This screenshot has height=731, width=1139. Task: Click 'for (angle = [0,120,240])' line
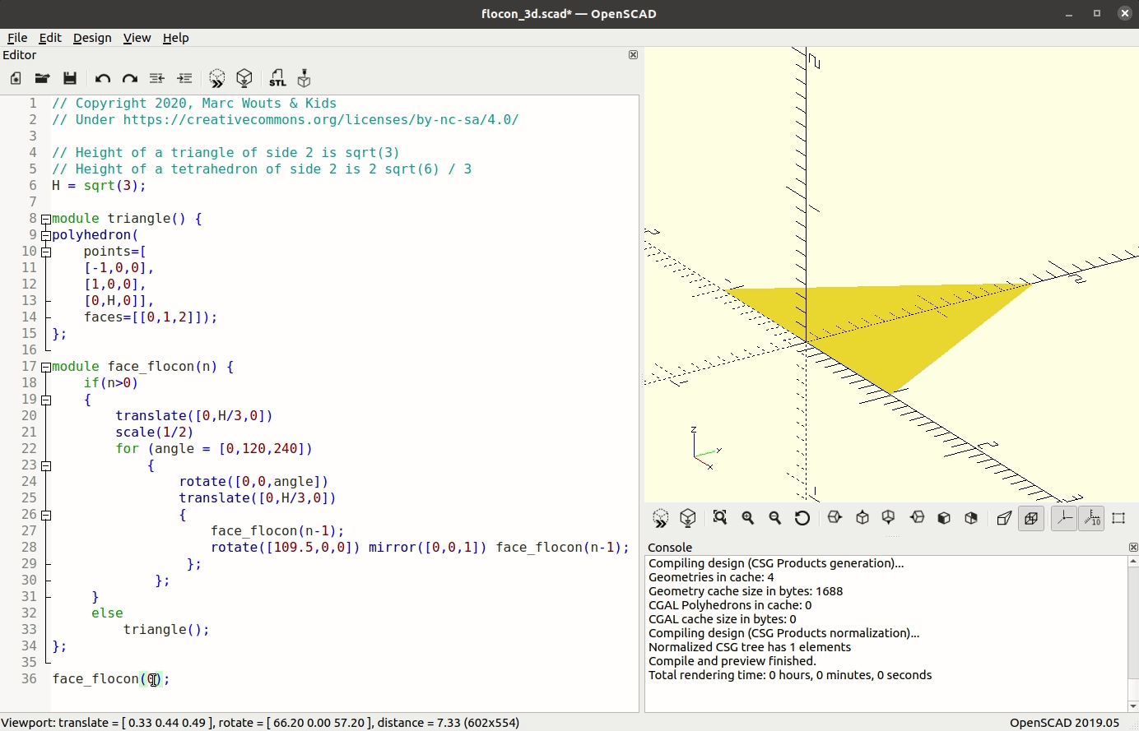[214, 449]
